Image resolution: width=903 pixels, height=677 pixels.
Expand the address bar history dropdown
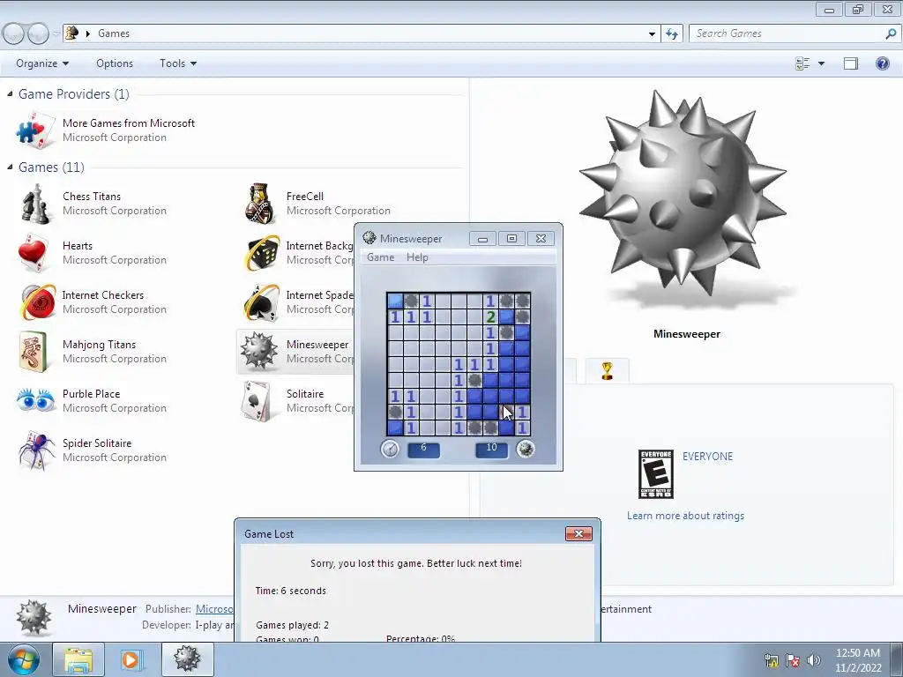[652, 33]
